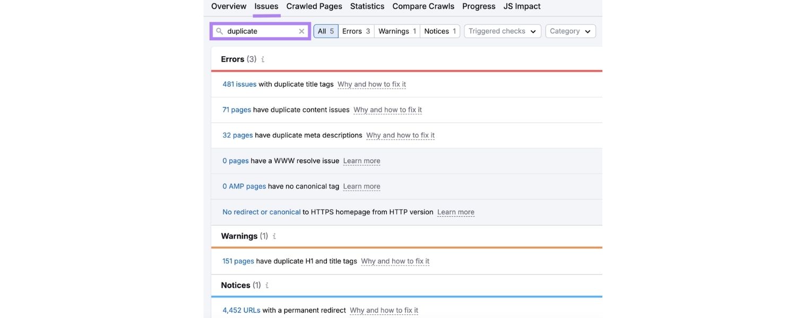Open the Compare Crawls tab

(x=423, y=6)
